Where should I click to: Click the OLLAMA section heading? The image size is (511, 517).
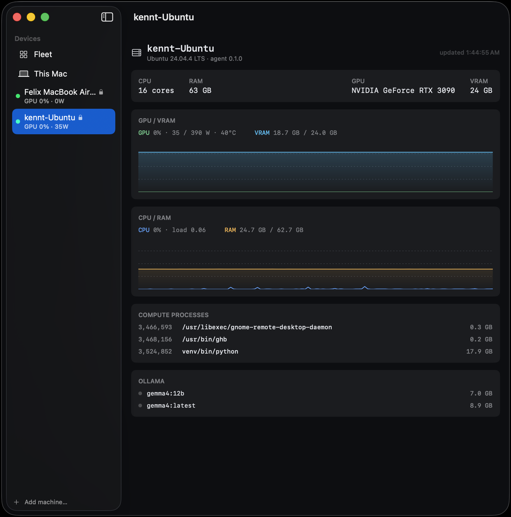click(x=151, y=381)
